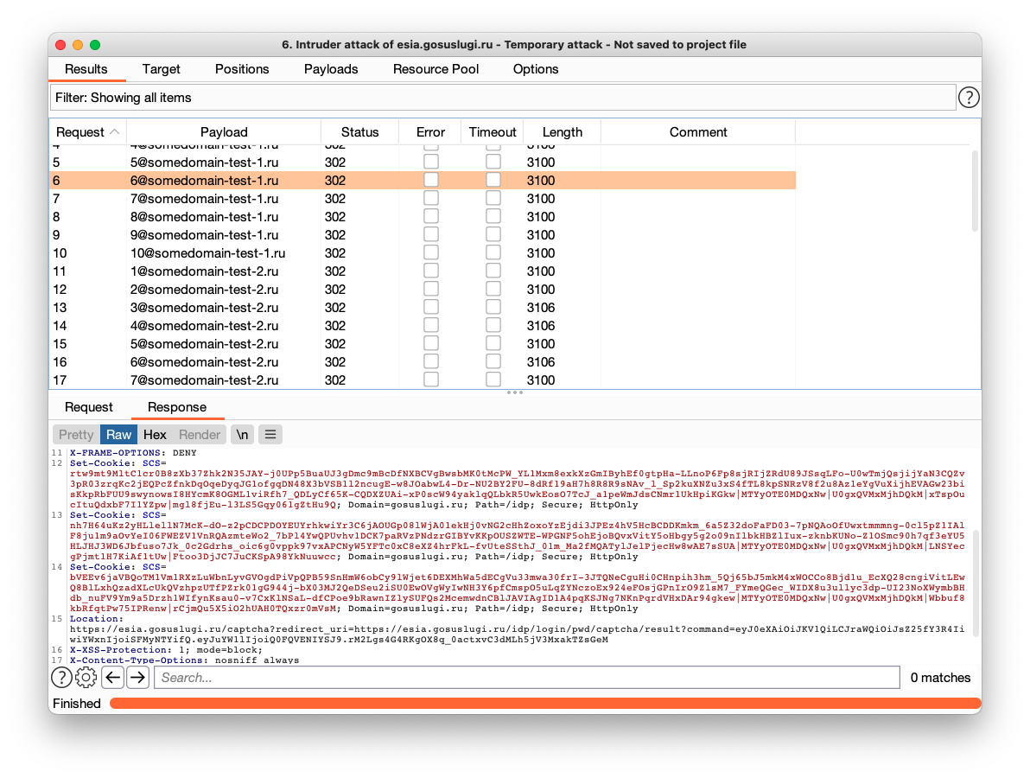Click the X-XSS-Protection header line

coord(166,650)
